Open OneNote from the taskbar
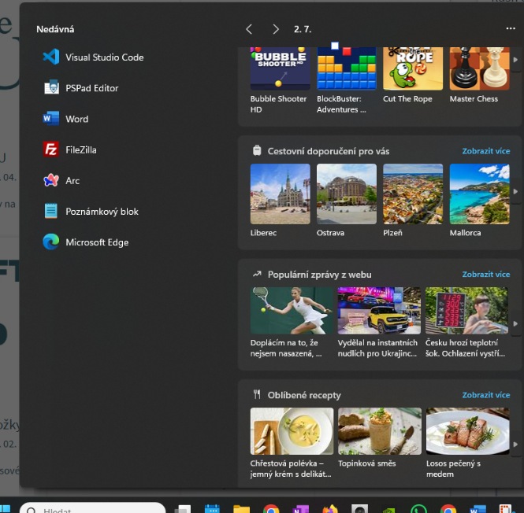The height and width of the screenshot is (513, 524). coord(300,509)
